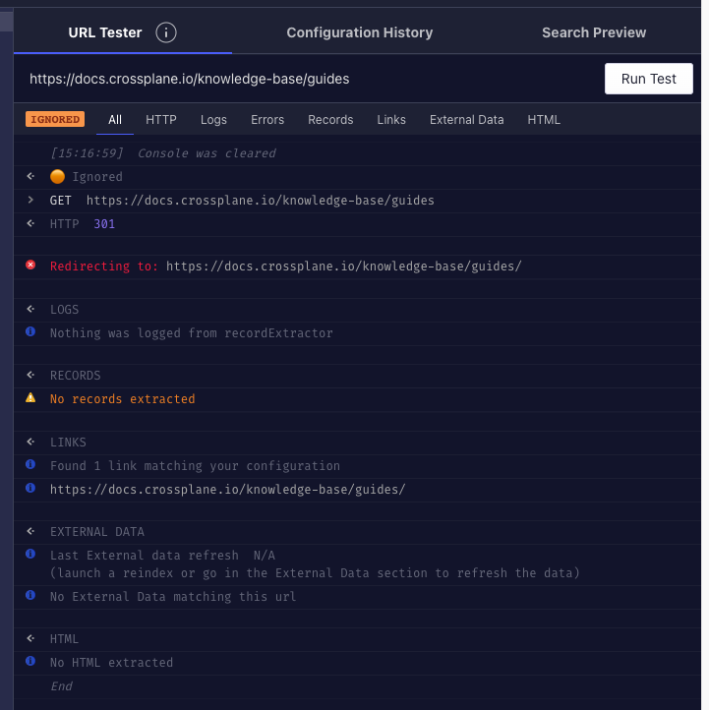709x710 pixels.
Task: Click the End marker text
Action: tap(61, 686)
